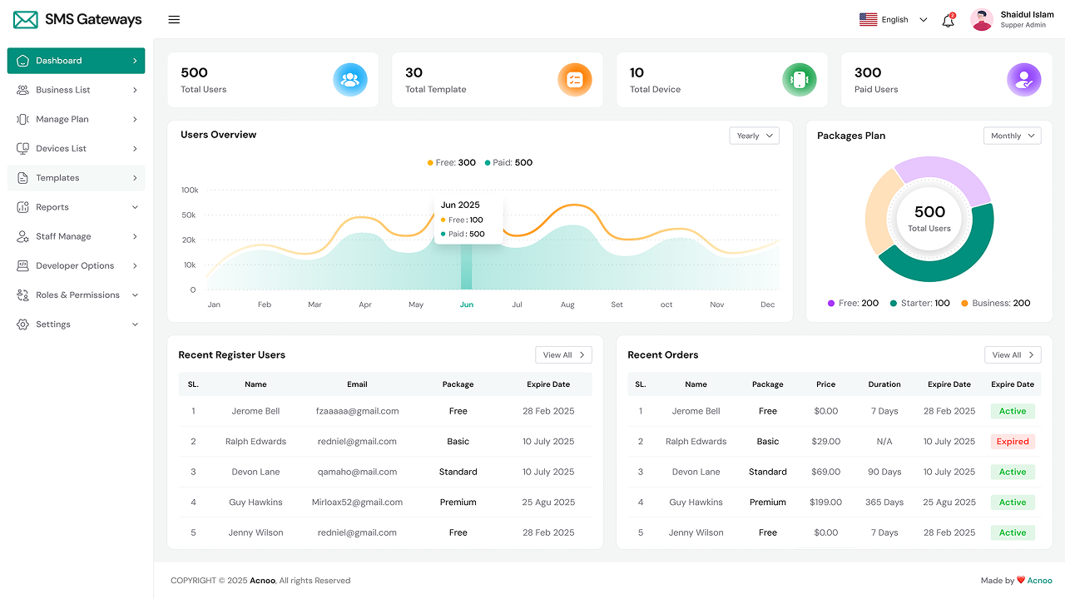Select Devices List from sidebar
The height and width of the screenshot is (599, 1065).
click(76, 149)
